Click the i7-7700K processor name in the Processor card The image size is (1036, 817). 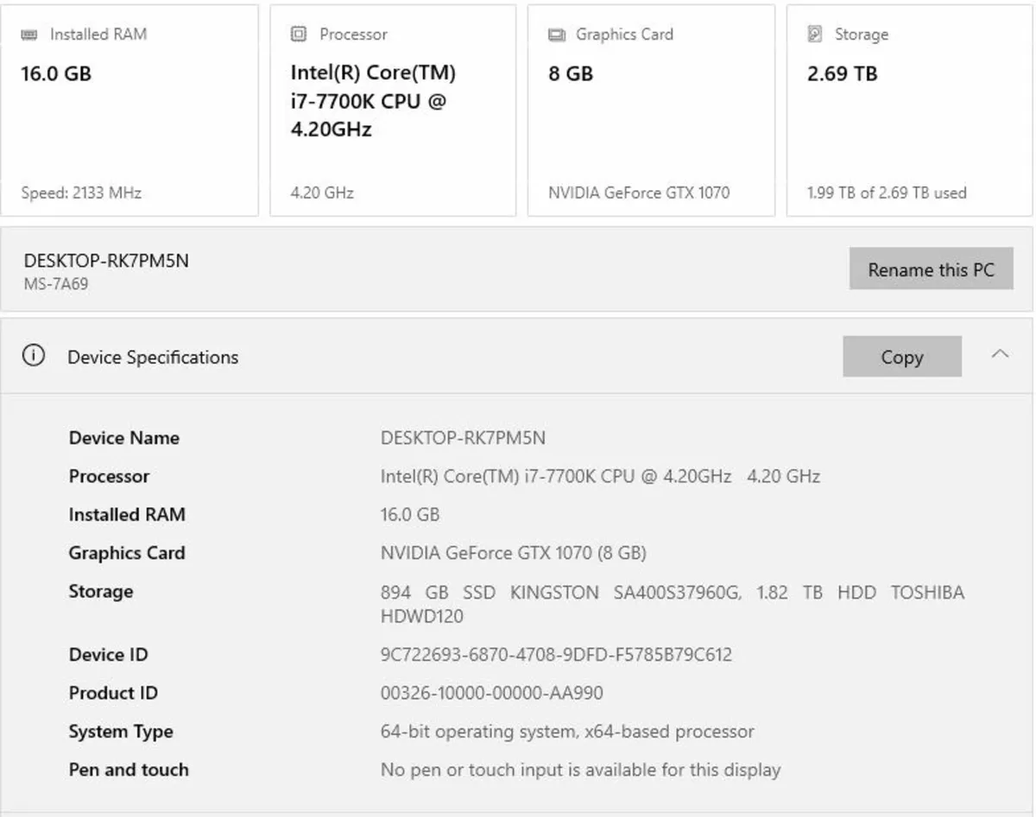[x=373, y=101]
